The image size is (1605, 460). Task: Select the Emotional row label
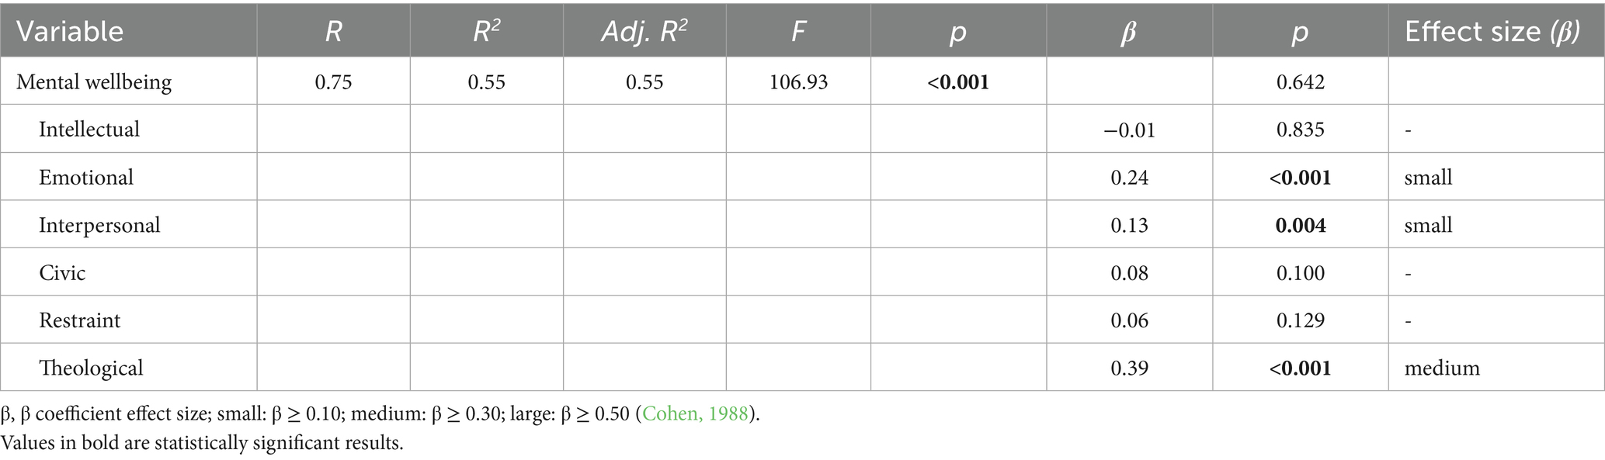click(86, 178)
